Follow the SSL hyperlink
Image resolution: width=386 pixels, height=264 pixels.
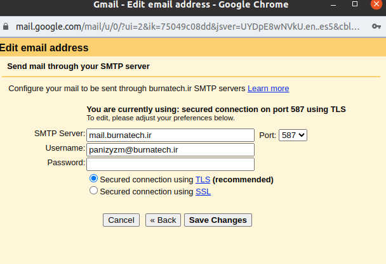[203, 192]
